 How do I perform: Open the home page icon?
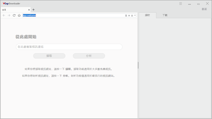(19, 16)
